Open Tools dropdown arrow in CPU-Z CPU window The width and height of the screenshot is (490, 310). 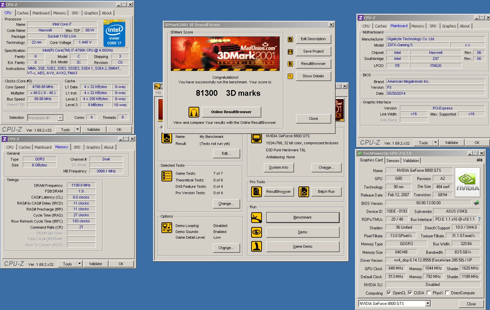click(77, 130)
